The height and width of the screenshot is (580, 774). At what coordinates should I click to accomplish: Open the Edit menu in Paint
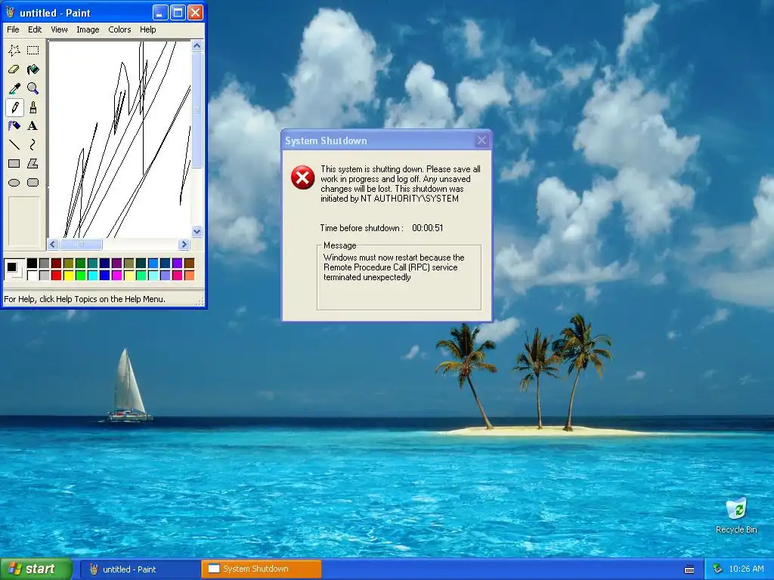[35, 29]
